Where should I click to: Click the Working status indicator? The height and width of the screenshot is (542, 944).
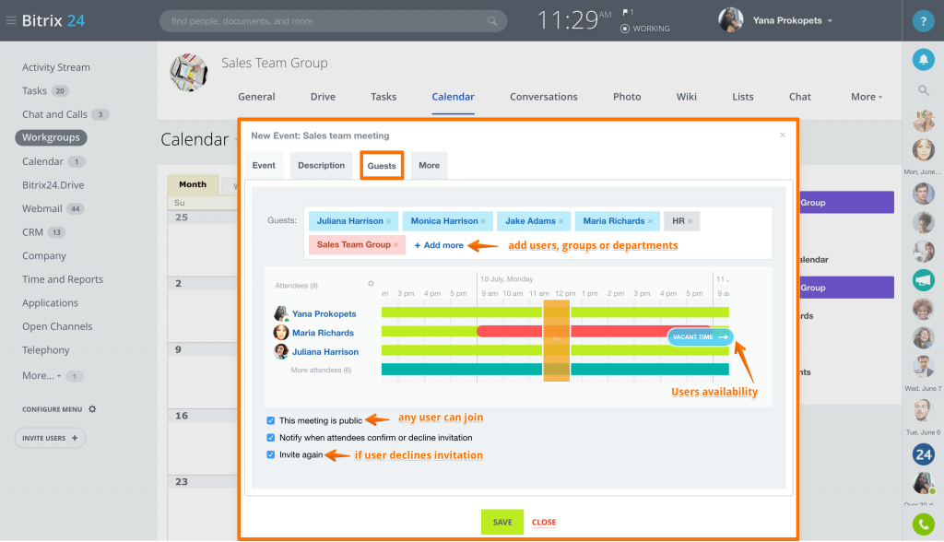[645, 29]
